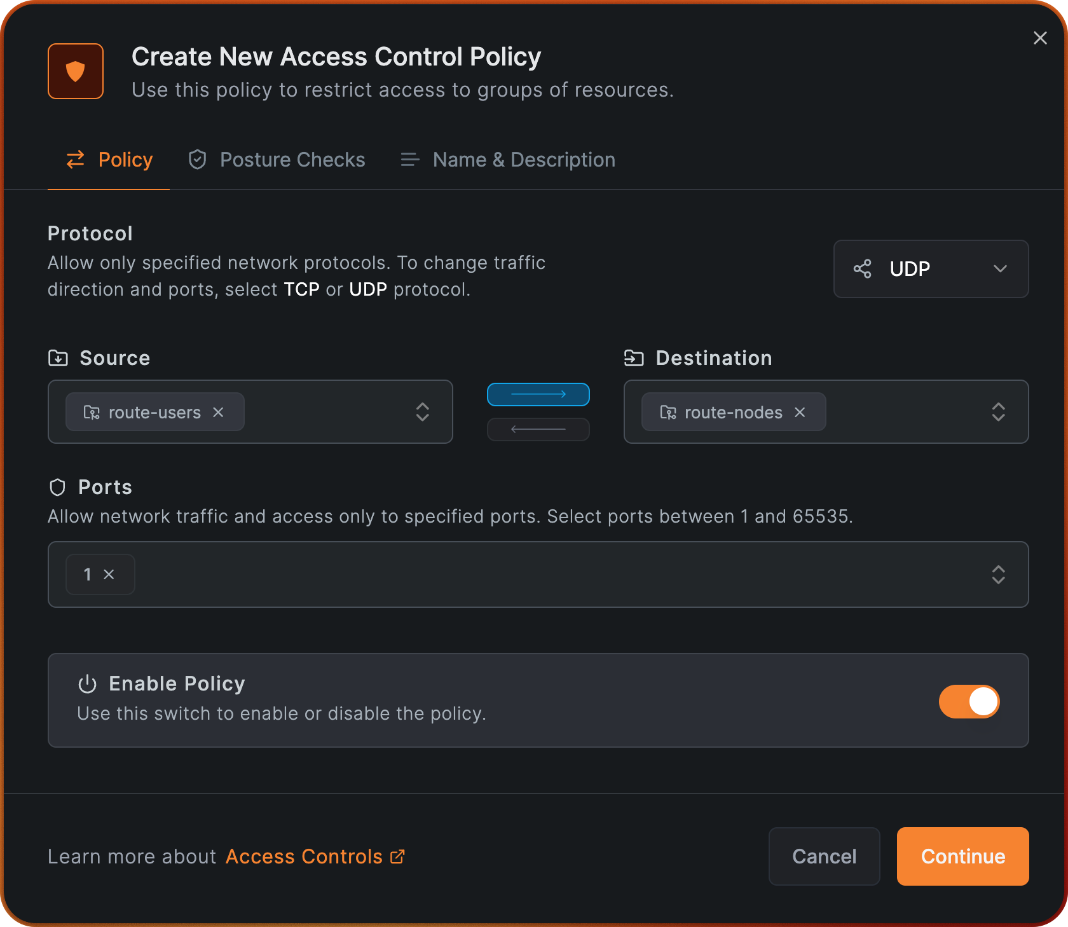Remove the route-users group tag
The width and height of the screenshot is (1068, 927).
218,413
